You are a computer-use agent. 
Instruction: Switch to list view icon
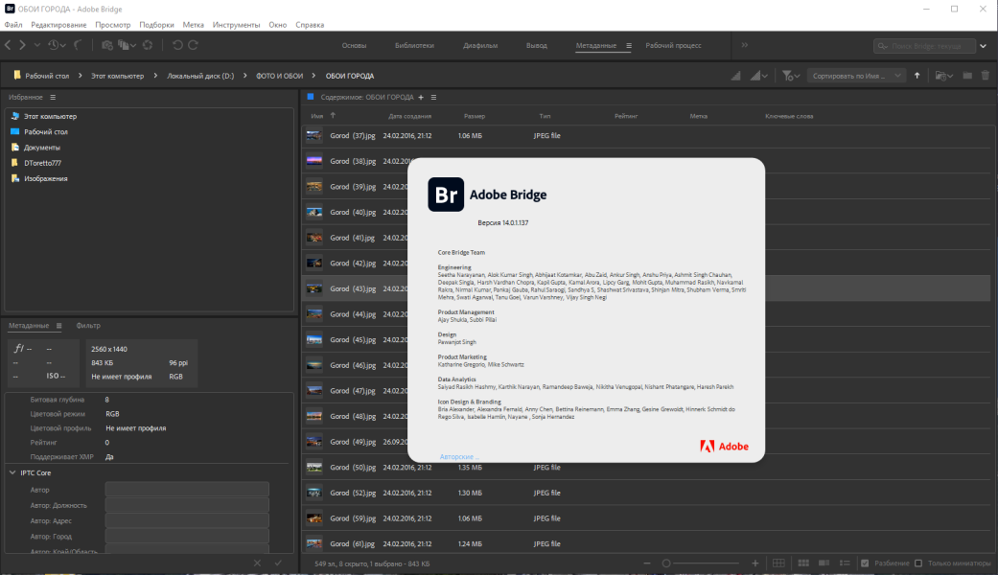coord(845,563)
